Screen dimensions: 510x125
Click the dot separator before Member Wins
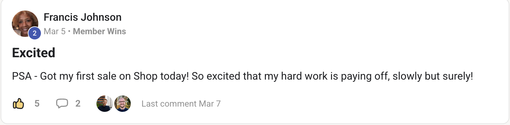[x=69, y=32]
